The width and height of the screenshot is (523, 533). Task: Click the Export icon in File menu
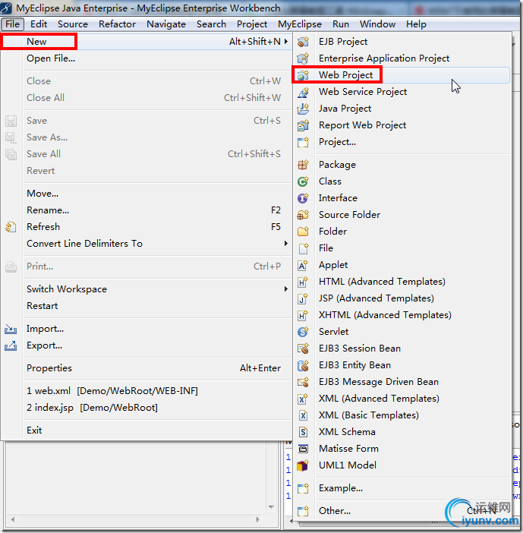(x=11, y=345)
